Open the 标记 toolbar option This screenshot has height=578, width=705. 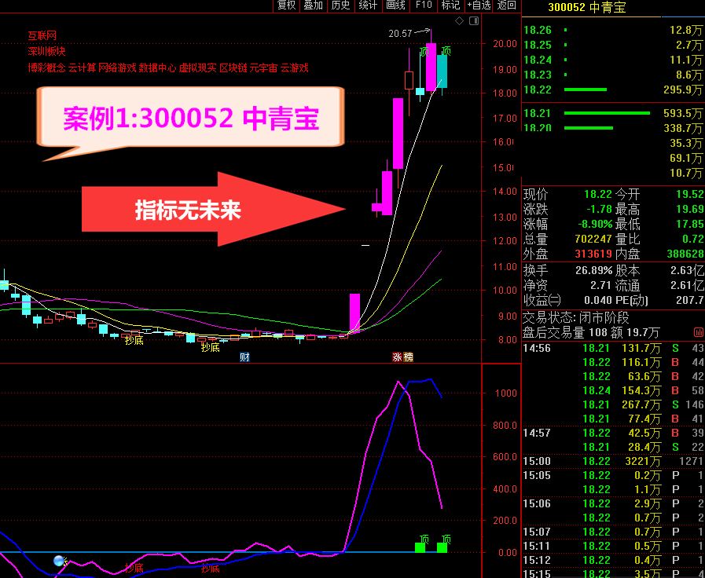[x=451, y=5]
